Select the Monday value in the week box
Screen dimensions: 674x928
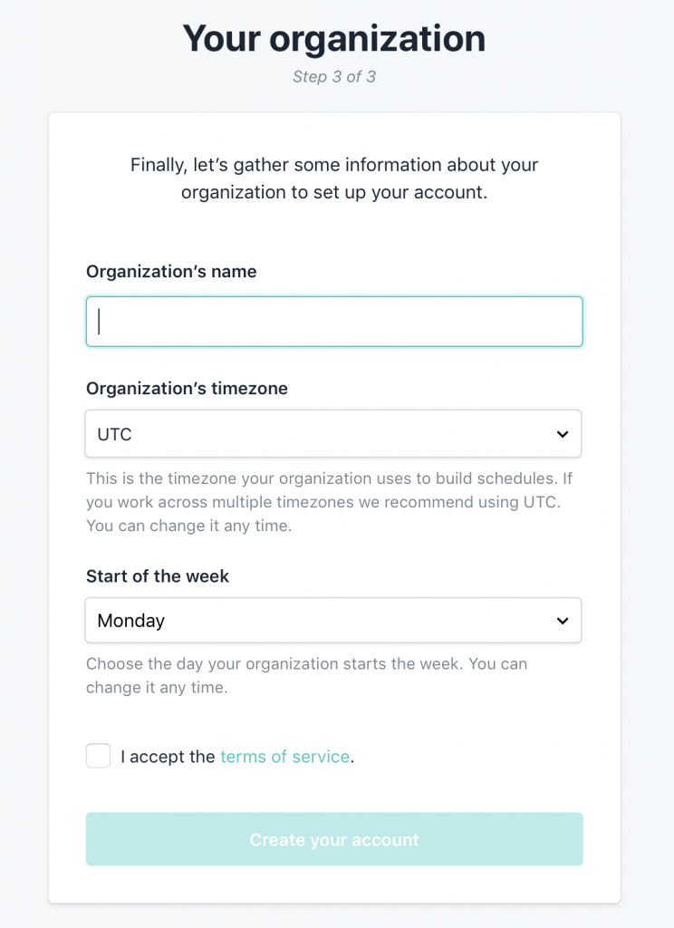click(x=131, y=621)
